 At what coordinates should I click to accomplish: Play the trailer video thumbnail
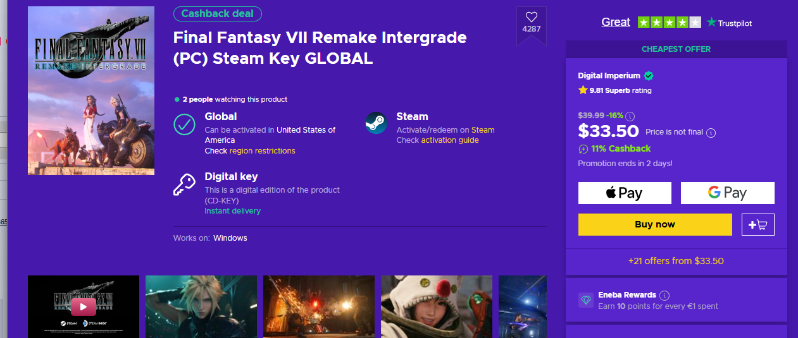pos(84,306)
